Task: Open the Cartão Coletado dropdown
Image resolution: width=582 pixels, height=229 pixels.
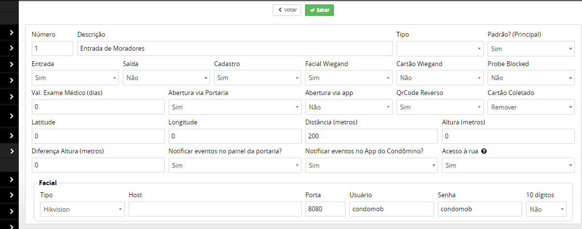Action: tap(530, 107)
